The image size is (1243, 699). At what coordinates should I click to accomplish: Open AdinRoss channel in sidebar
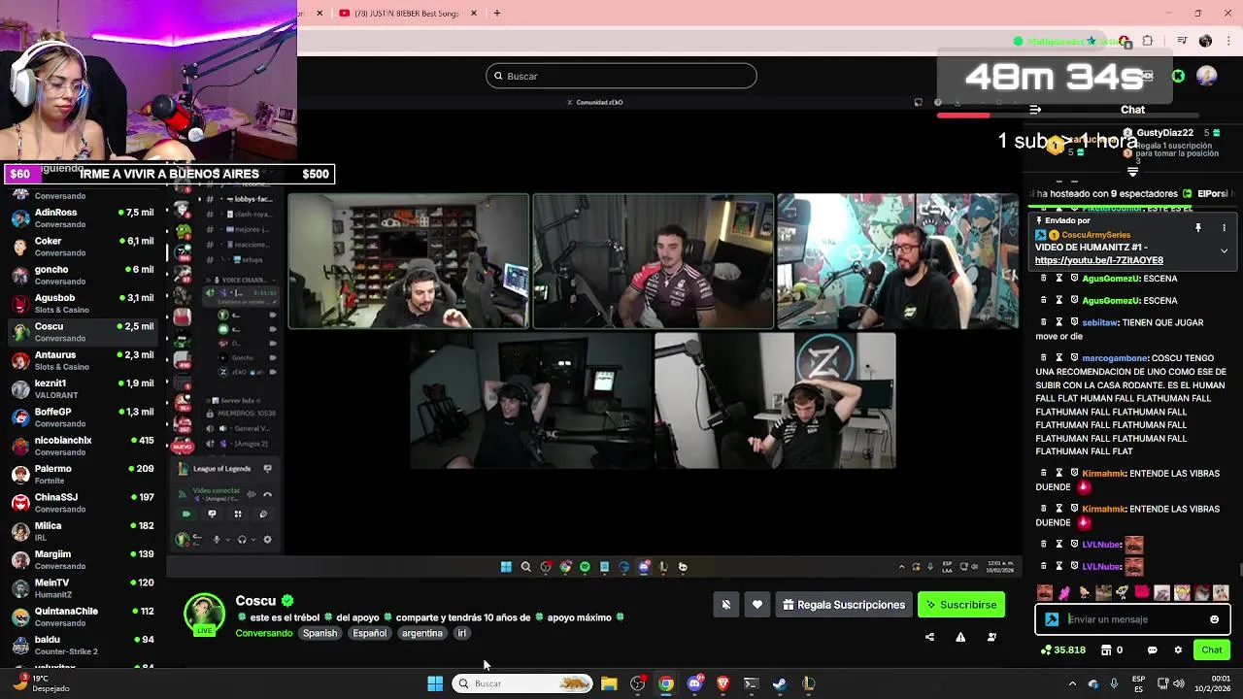pyautogui.click(x=83, y=217)
